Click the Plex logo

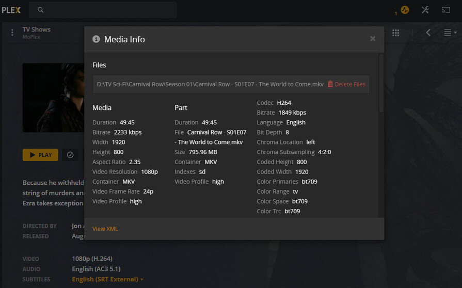[11, 10]
